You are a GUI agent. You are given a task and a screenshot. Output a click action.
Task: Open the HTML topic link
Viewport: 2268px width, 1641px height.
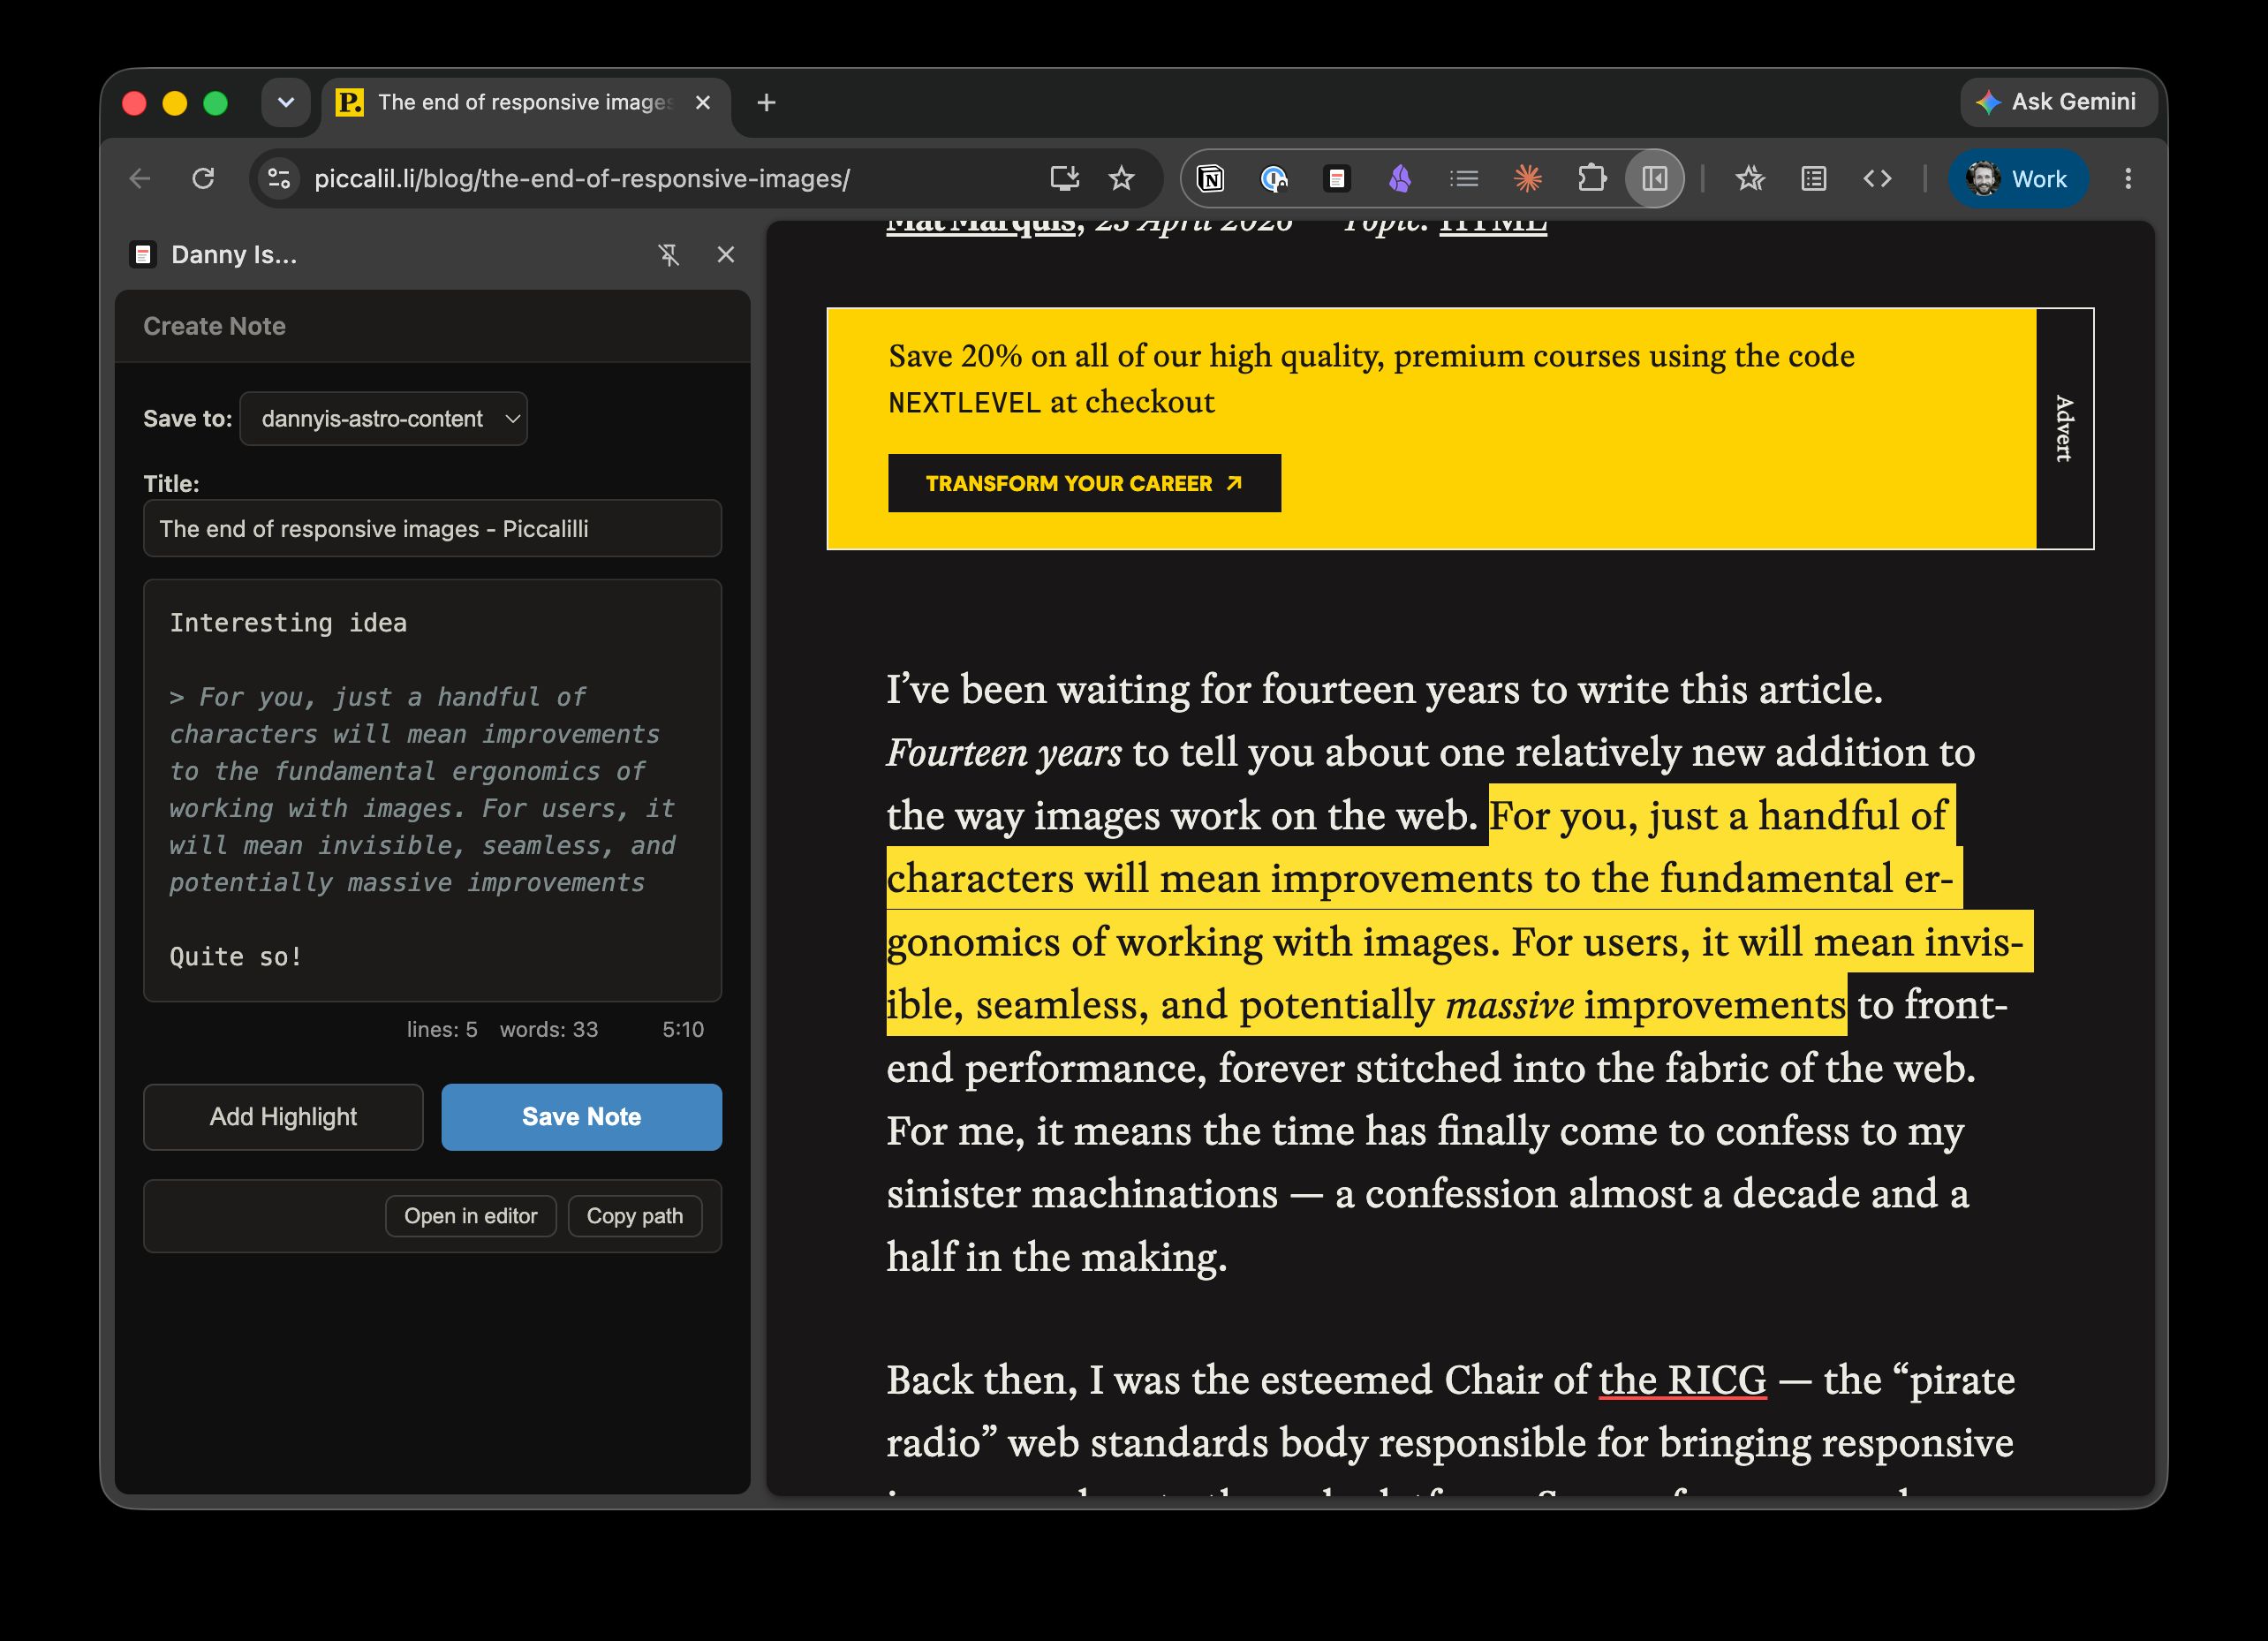pos(1492,227)
